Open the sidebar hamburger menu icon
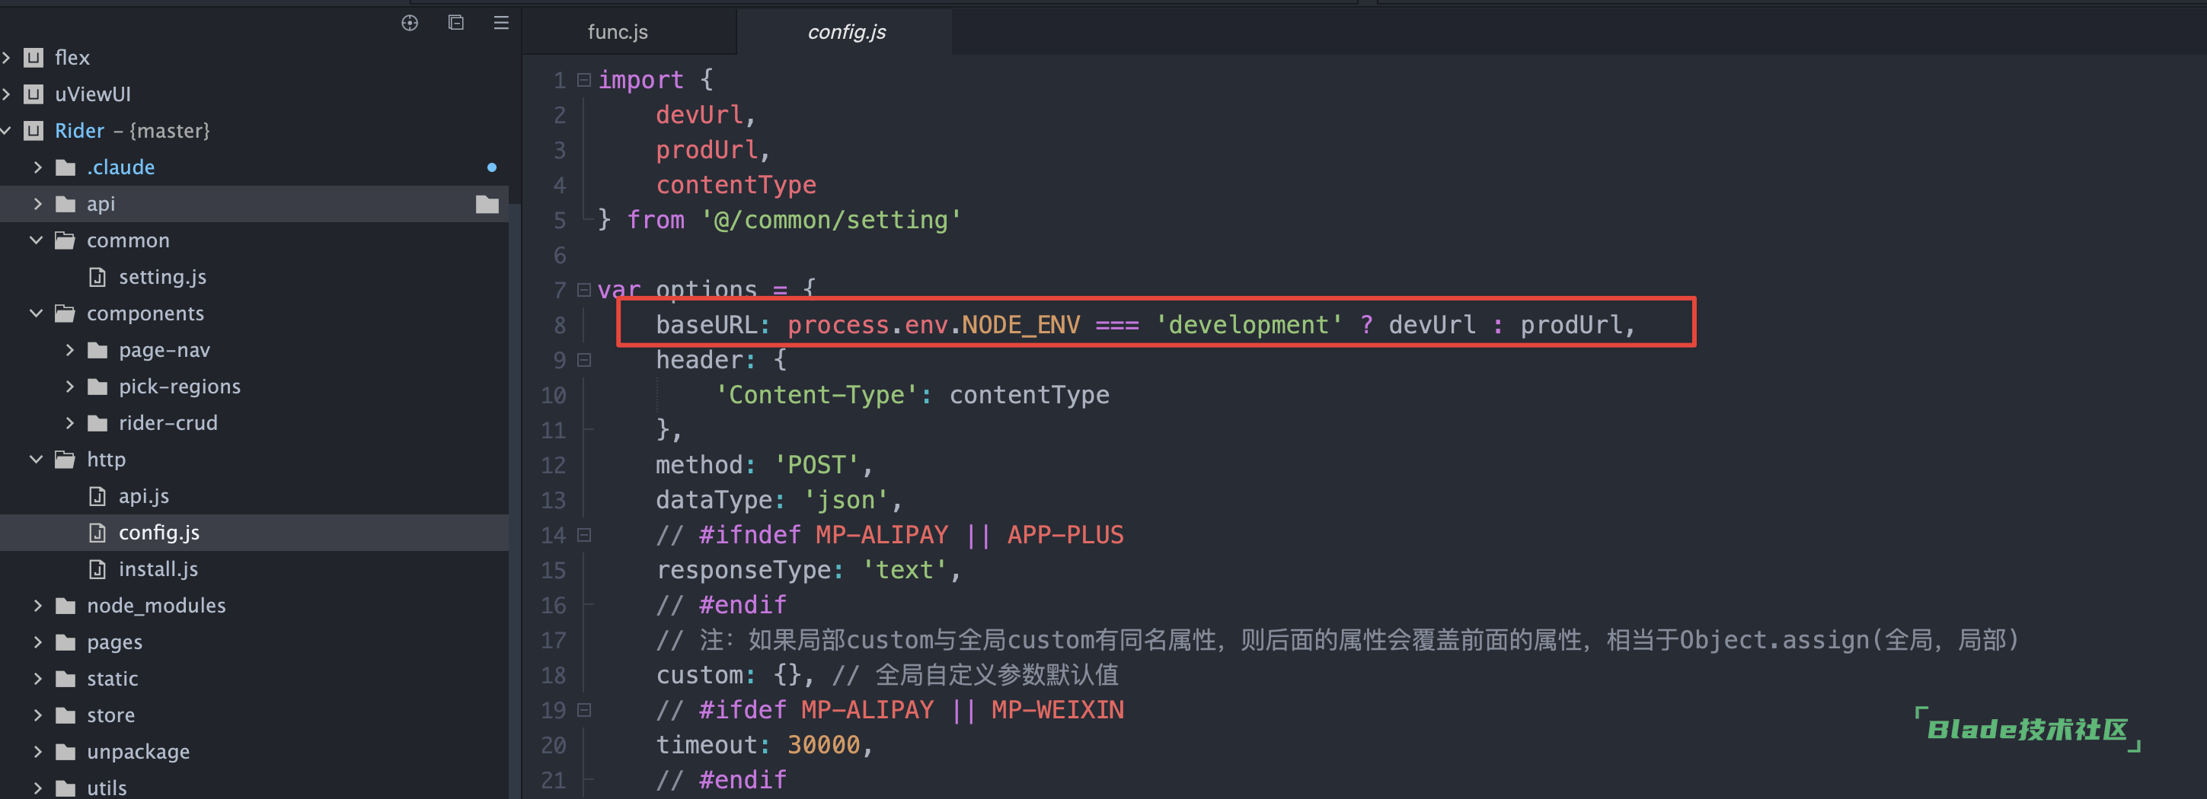 point(500,23)
